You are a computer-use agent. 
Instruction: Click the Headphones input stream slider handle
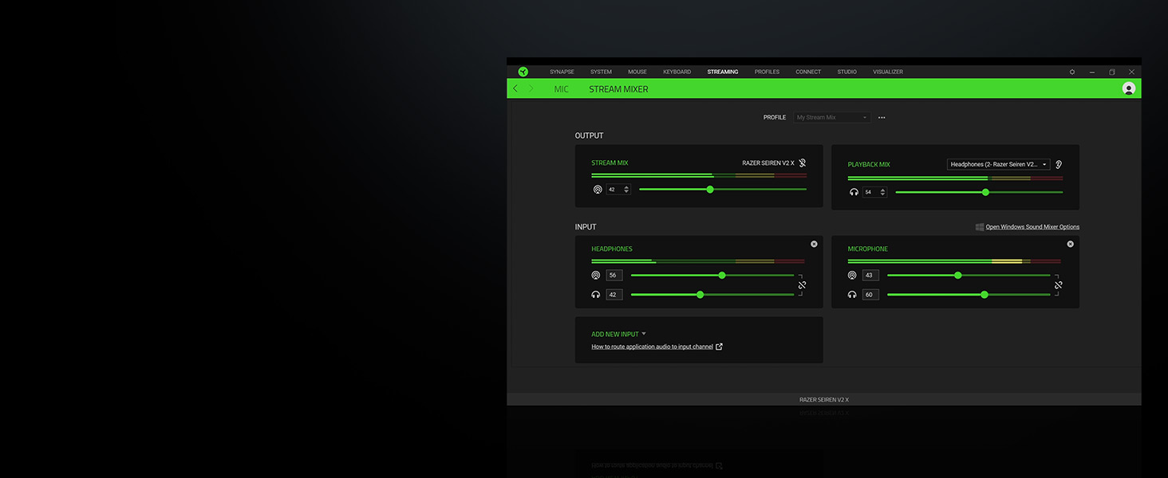[x=722, y=276]
